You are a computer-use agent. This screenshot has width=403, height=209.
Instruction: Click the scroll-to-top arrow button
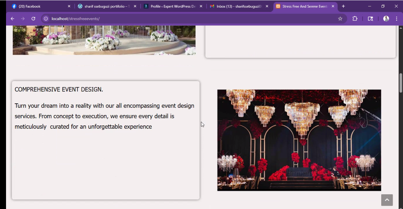coord(387,200)
